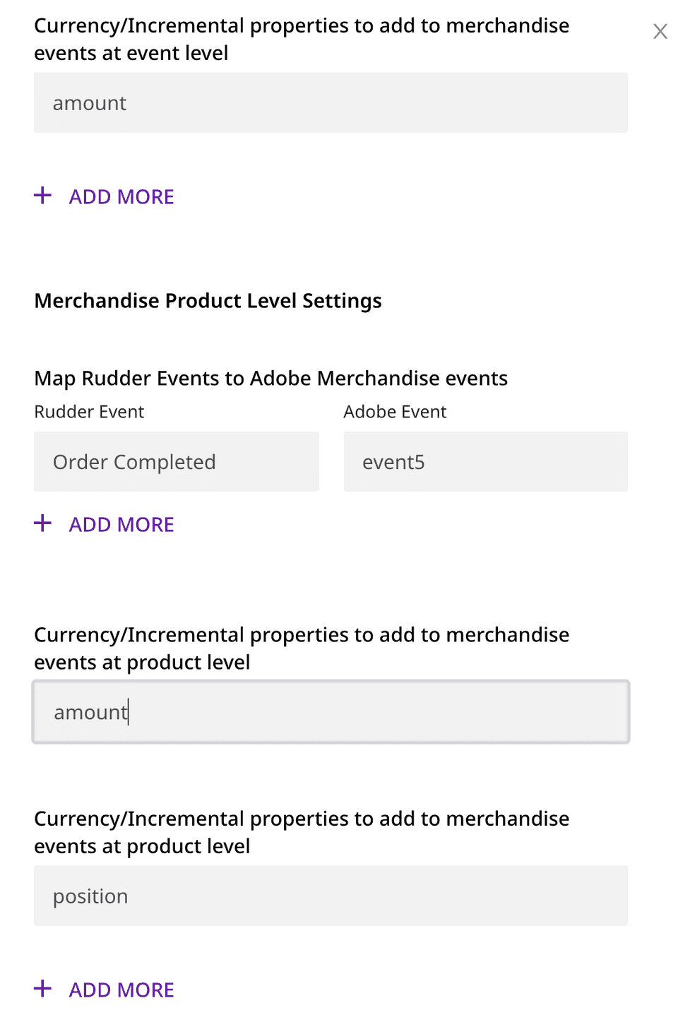Close the settings panel with the X icon

pos(660,32)
